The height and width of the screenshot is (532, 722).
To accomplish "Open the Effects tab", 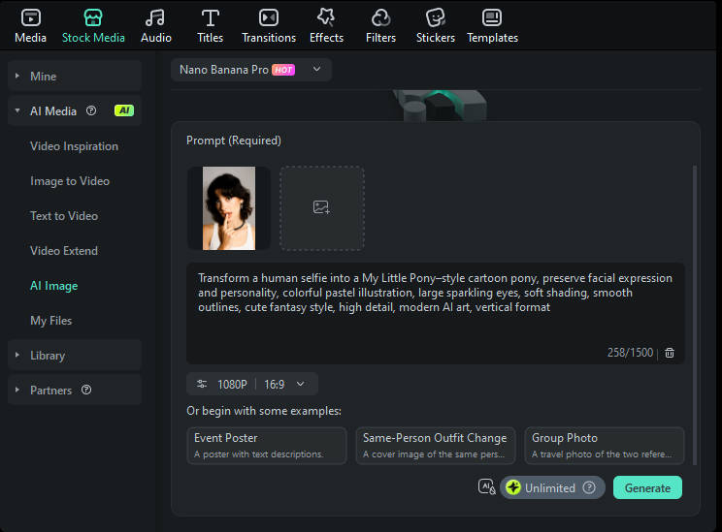I will [326, 26].
